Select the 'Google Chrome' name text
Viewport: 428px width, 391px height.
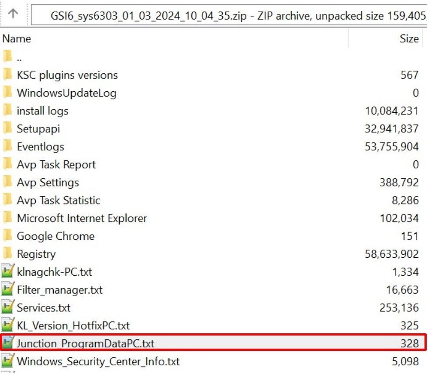pos(56,236)
